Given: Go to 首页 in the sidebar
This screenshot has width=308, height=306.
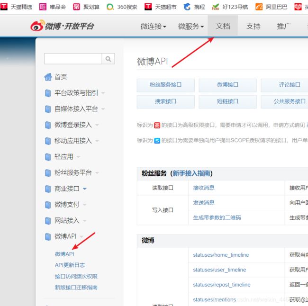Looking at the screenshot, I should [61, 77].
